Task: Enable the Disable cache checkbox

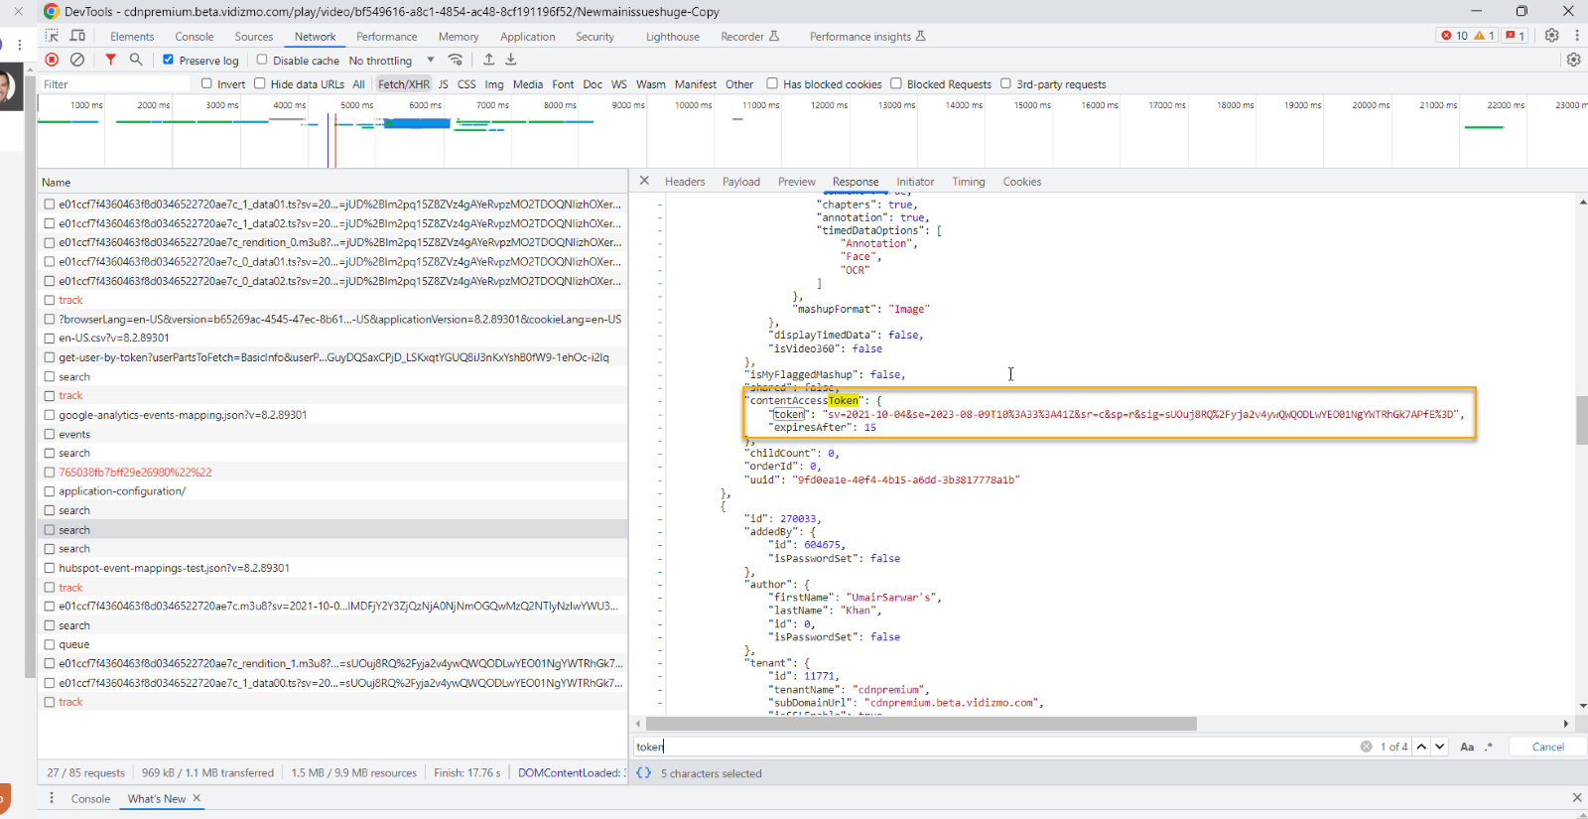Action: 262,60
